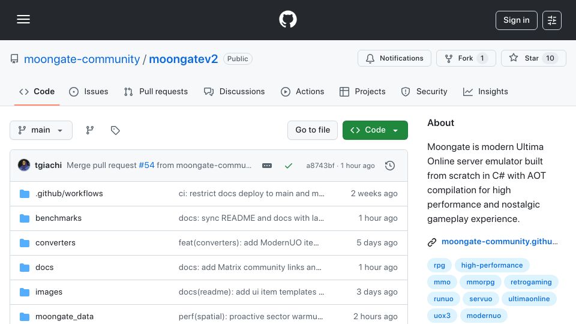Open the hamburger navigation menu
The height and width of the screenshot is (324, 576).
pos(23,19)
